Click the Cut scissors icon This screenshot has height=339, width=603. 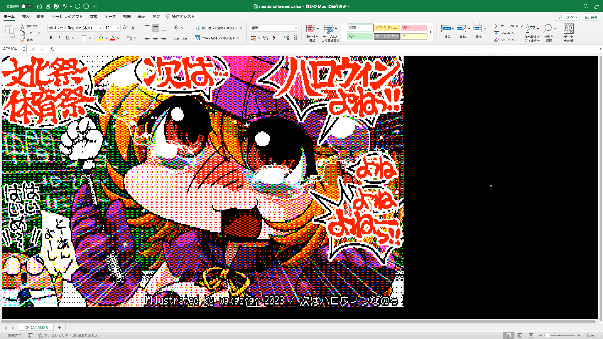click(22, 26)
